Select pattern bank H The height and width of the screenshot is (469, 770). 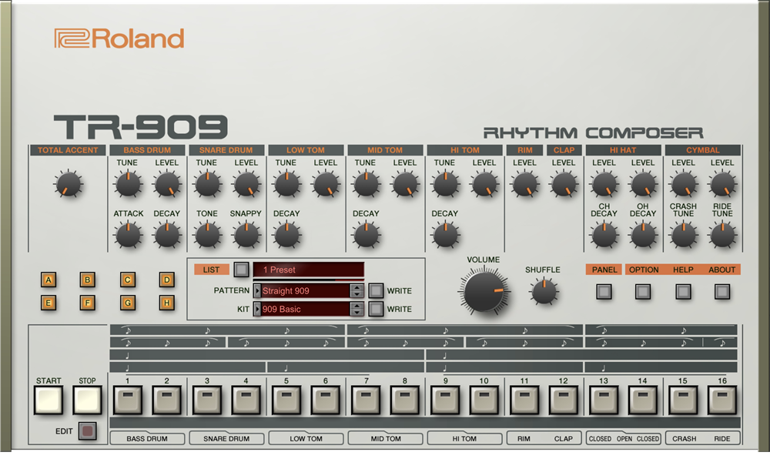[x=167, y=303]
